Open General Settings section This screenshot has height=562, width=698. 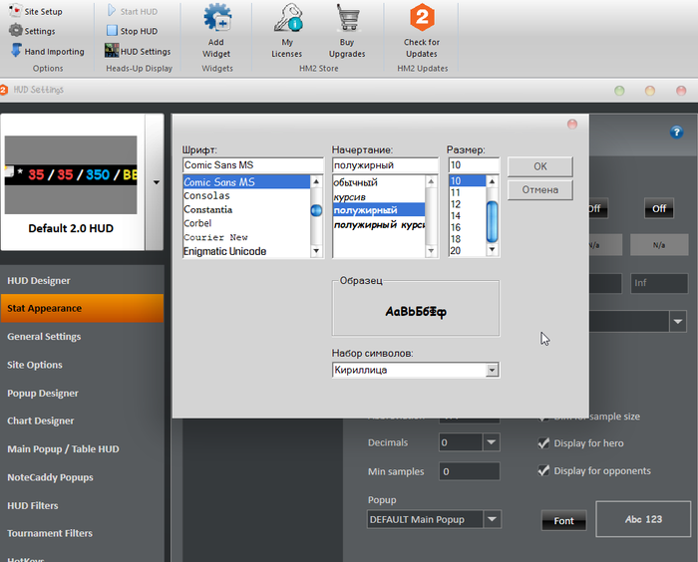(83, 337)
